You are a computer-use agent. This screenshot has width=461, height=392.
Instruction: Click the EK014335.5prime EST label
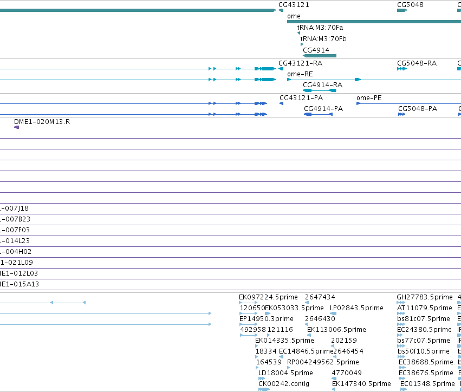pos(284,341)
